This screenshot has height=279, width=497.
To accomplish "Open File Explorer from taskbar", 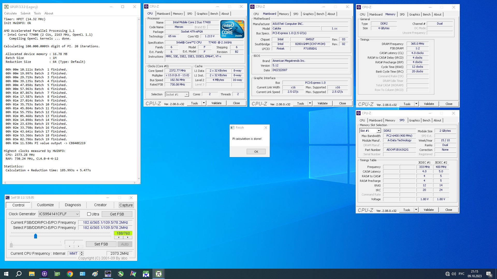I will tap(32, 274).
